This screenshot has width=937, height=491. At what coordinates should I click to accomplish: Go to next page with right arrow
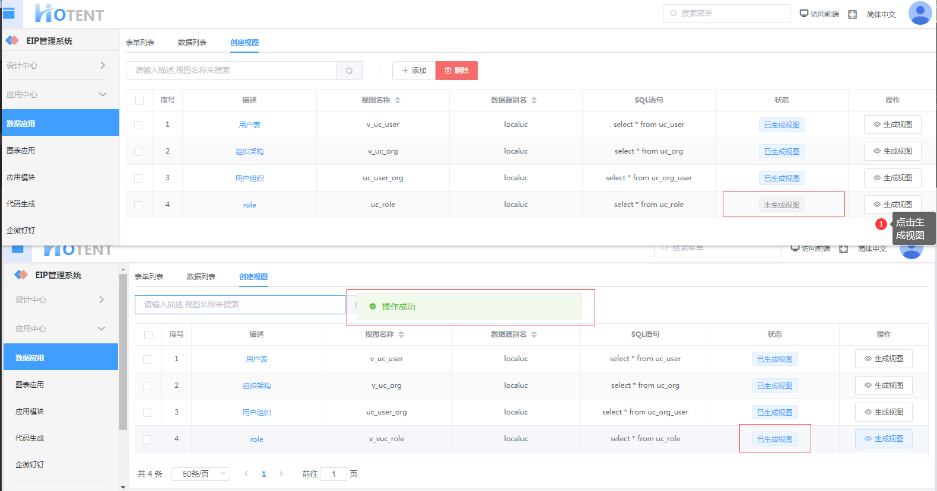[x=281, y=474]
